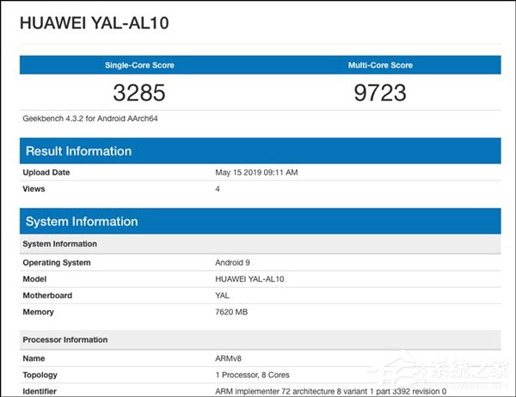
Task: Select the ARMv8 processor name value
Action: click(x=229, y=358)
